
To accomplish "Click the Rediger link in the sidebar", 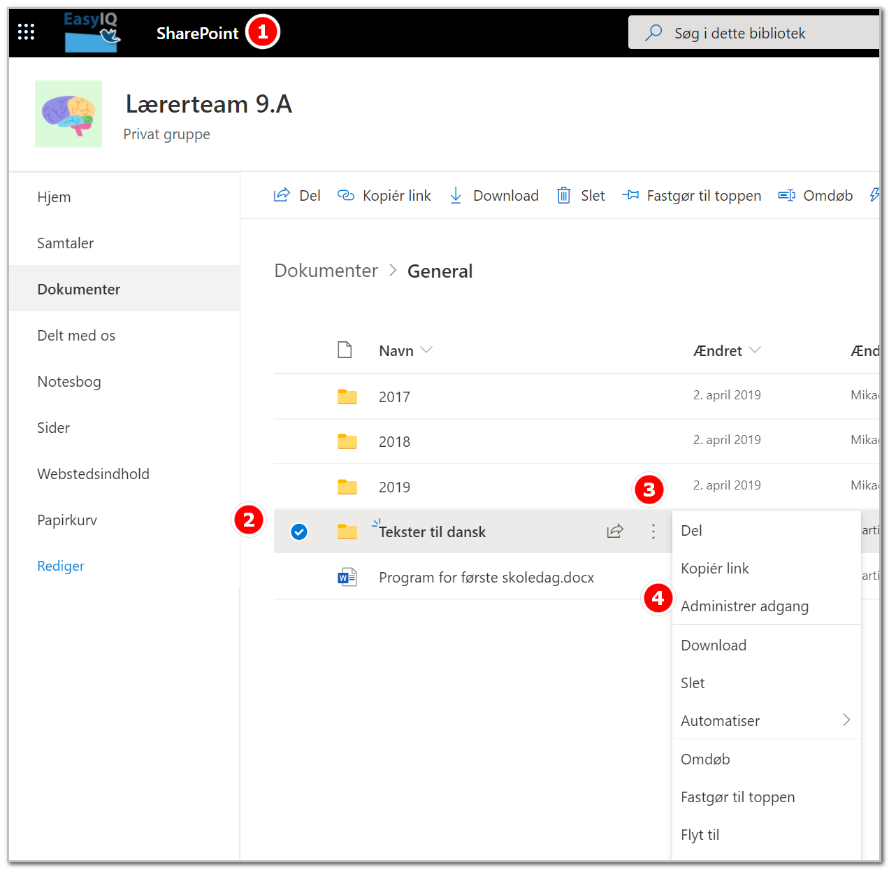I will point(61,566).
